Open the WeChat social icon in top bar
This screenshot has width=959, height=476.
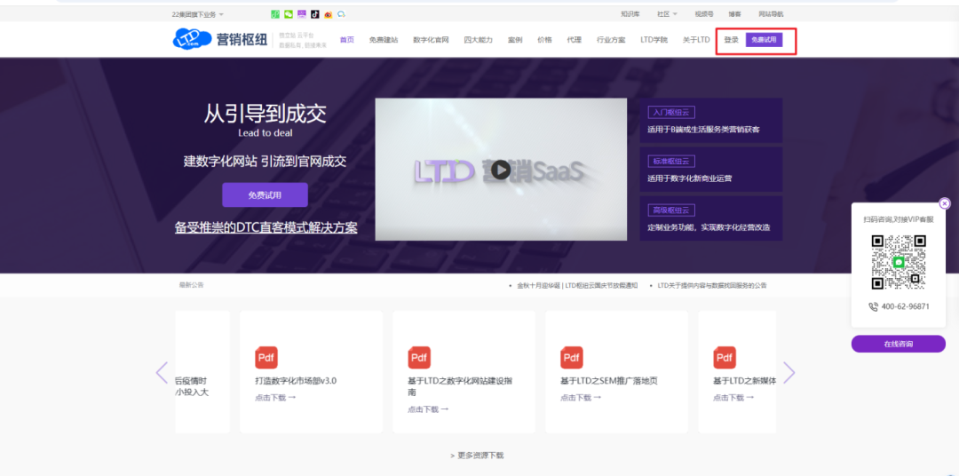point(289,13)
